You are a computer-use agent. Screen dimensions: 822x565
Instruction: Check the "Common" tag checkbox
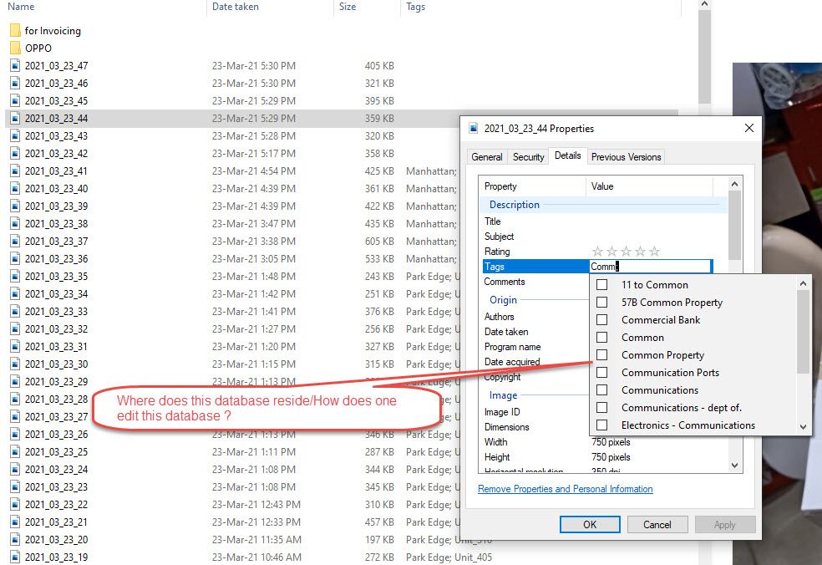(600, 338)
